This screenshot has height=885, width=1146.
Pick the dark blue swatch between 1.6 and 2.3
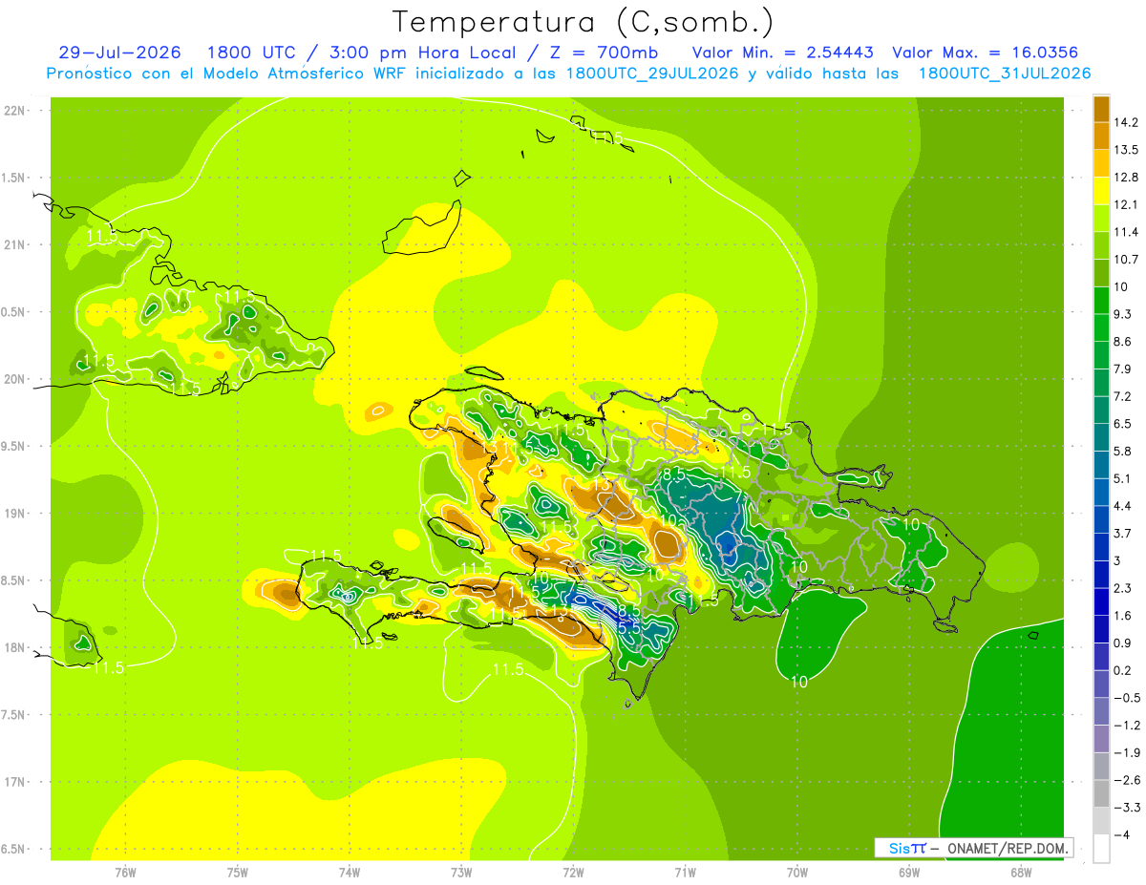tap(1101, 602)
